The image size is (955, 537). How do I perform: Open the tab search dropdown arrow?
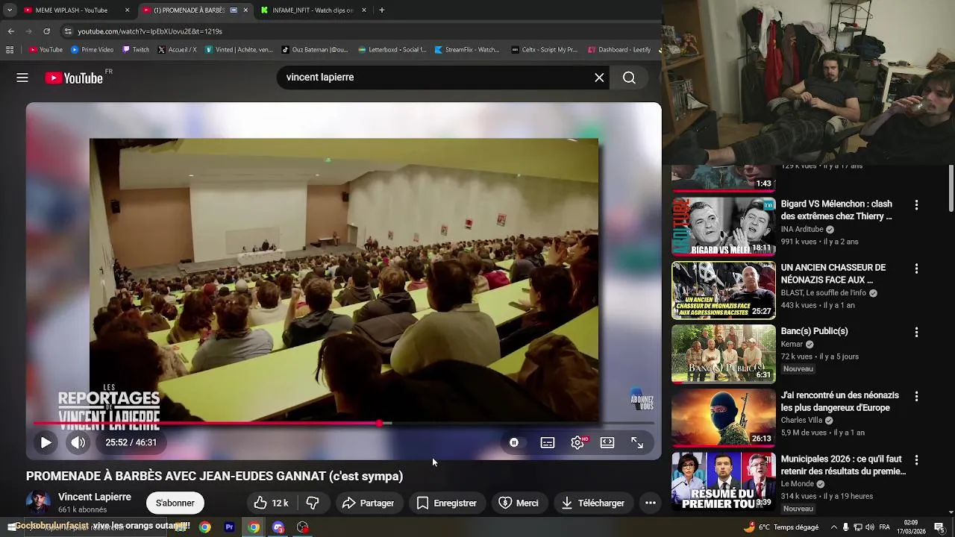(9, 10)
